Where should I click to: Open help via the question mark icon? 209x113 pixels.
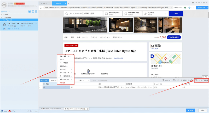tap(196, 3)
